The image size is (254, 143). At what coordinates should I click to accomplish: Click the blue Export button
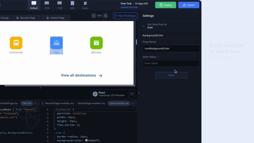click(x=189, y=5)
